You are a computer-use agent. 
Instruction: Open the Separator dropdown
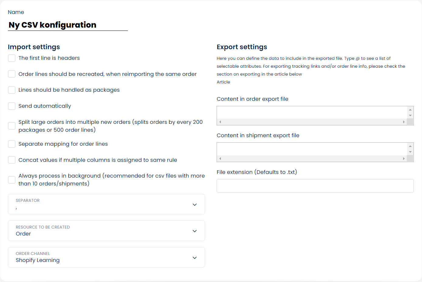pyautogui.click(x=106, y=204)
